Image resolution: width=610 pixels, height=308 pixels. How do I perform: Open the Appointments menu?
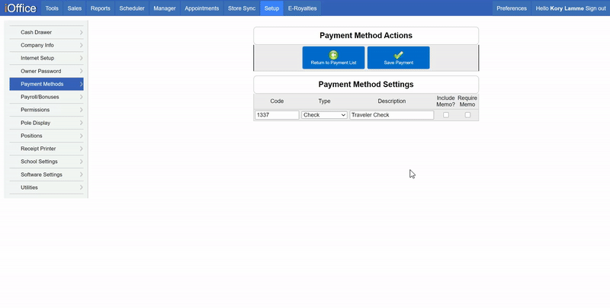coord(202,8)
